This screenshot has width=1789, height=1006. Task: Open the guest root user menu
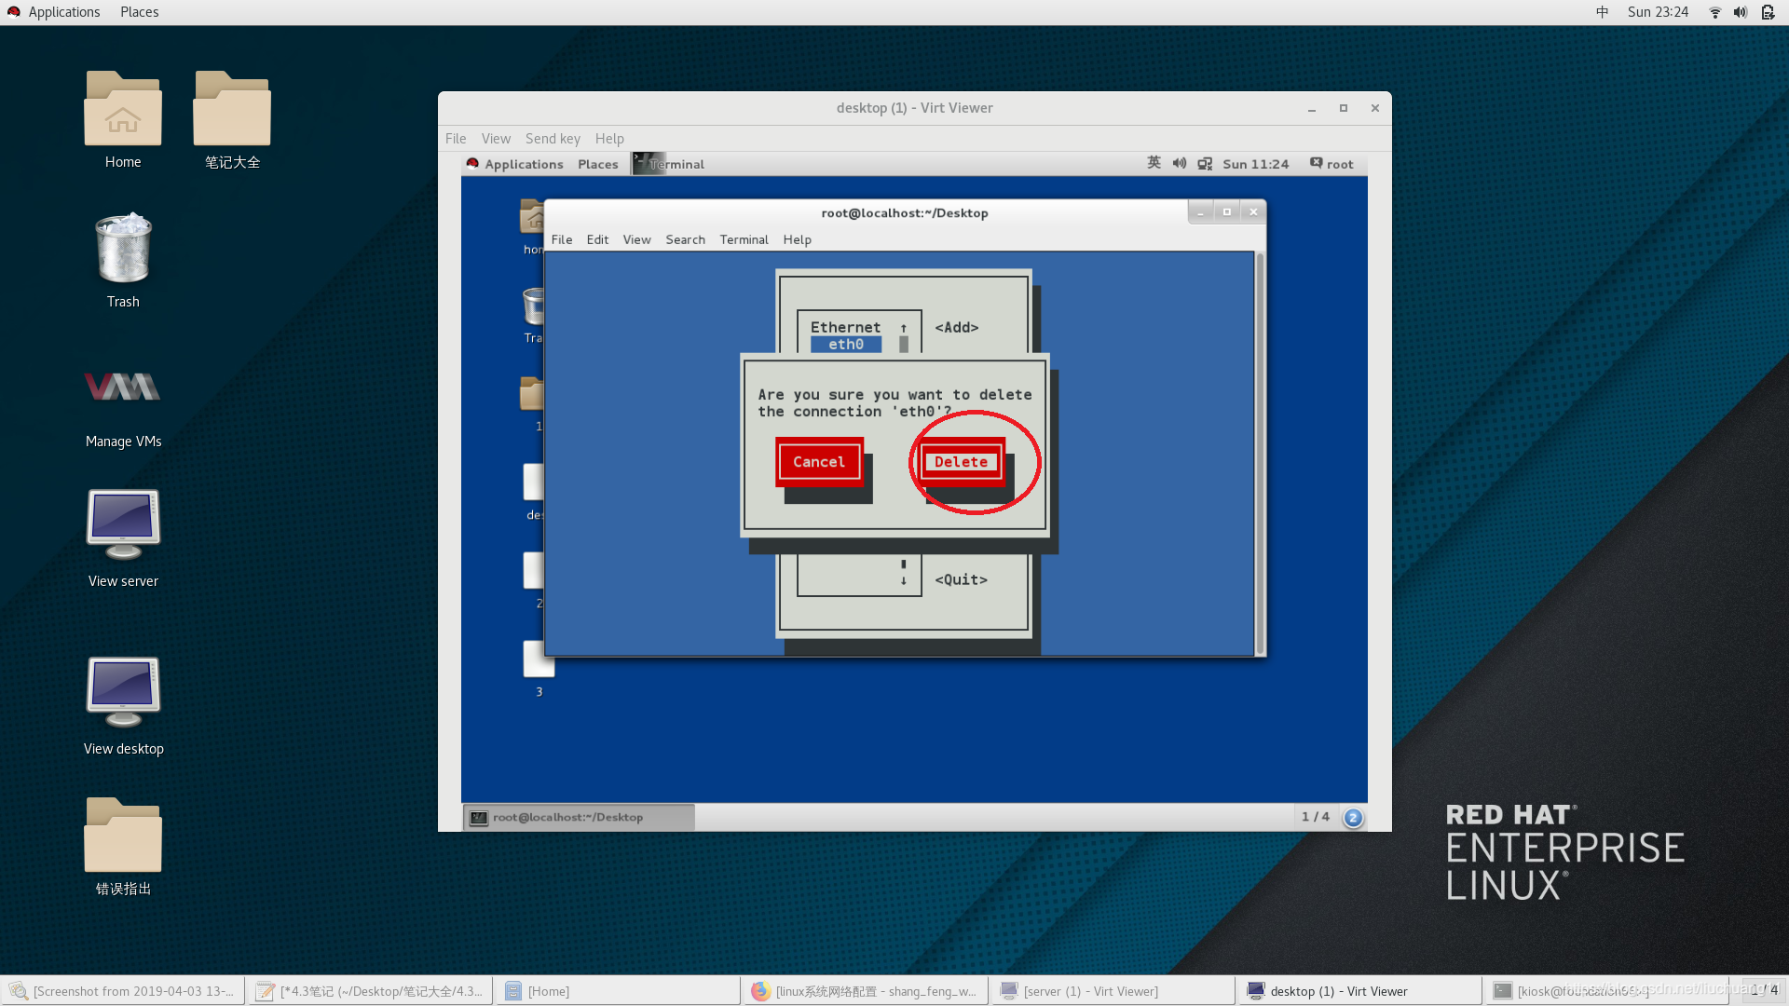tap(1332, 164)
